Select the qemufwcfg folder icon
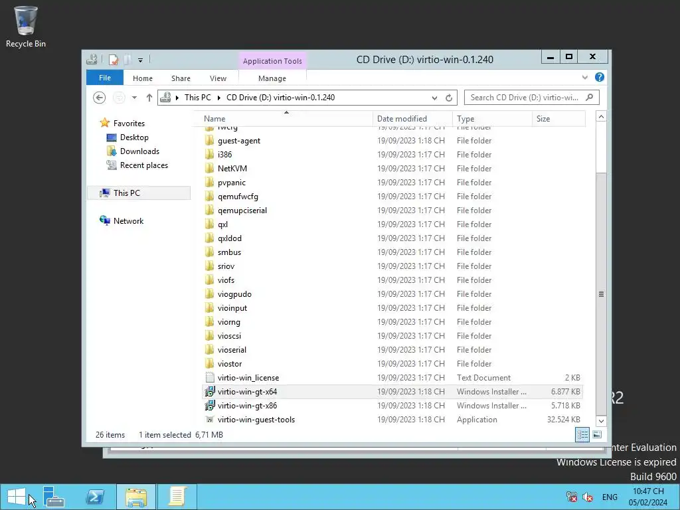Image resolution: width=680 pixels, height=510 pixels. pyautogui.click(x=209, y=196)
